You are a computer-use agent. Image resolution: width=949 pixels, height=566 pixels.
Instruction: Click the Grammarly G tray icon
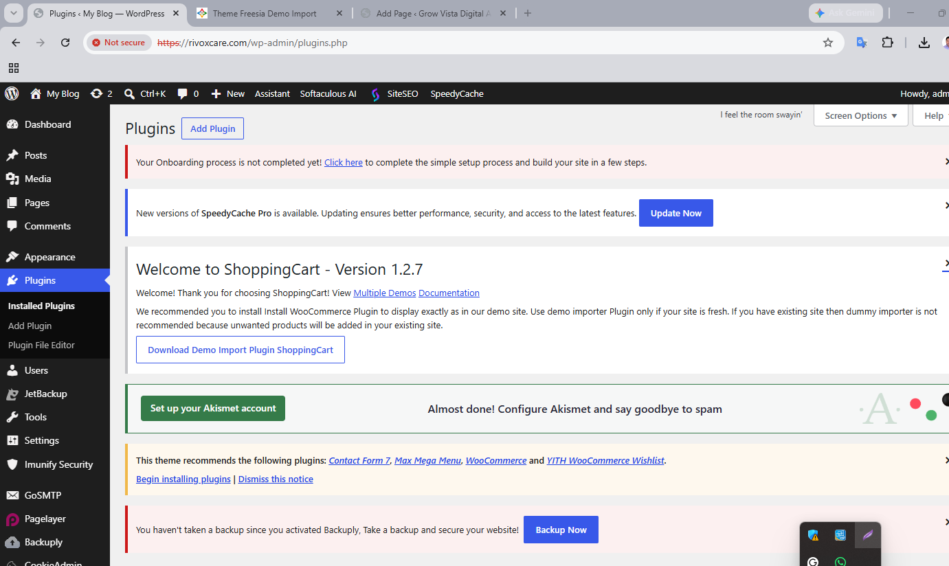point(814,562)
